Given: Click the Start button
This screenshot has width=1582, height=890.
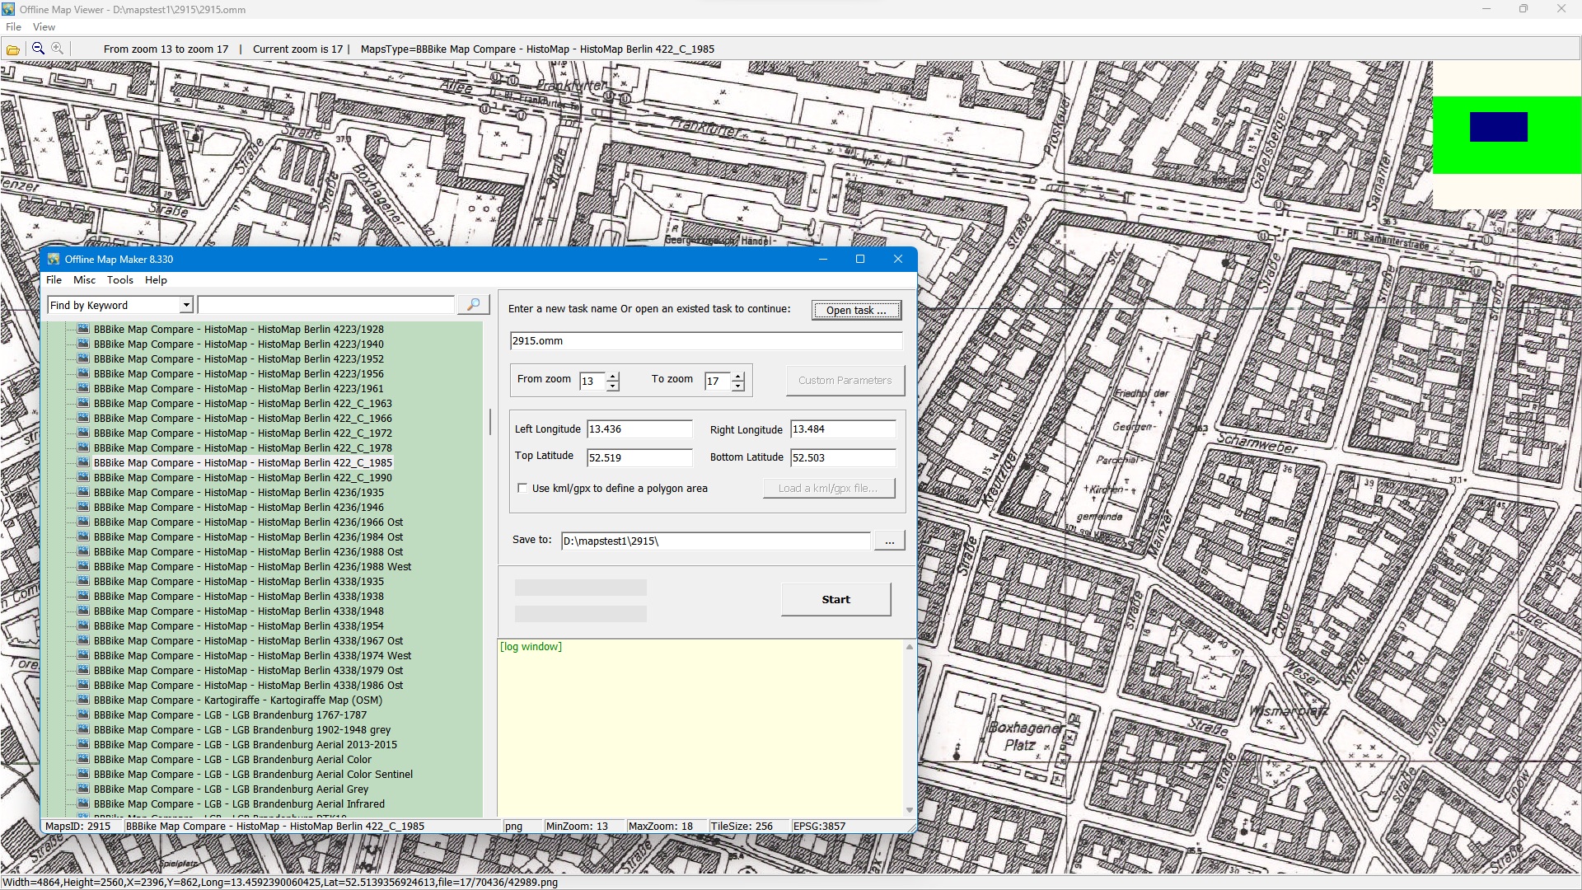Looking at the screenshot, I should 835,599.
